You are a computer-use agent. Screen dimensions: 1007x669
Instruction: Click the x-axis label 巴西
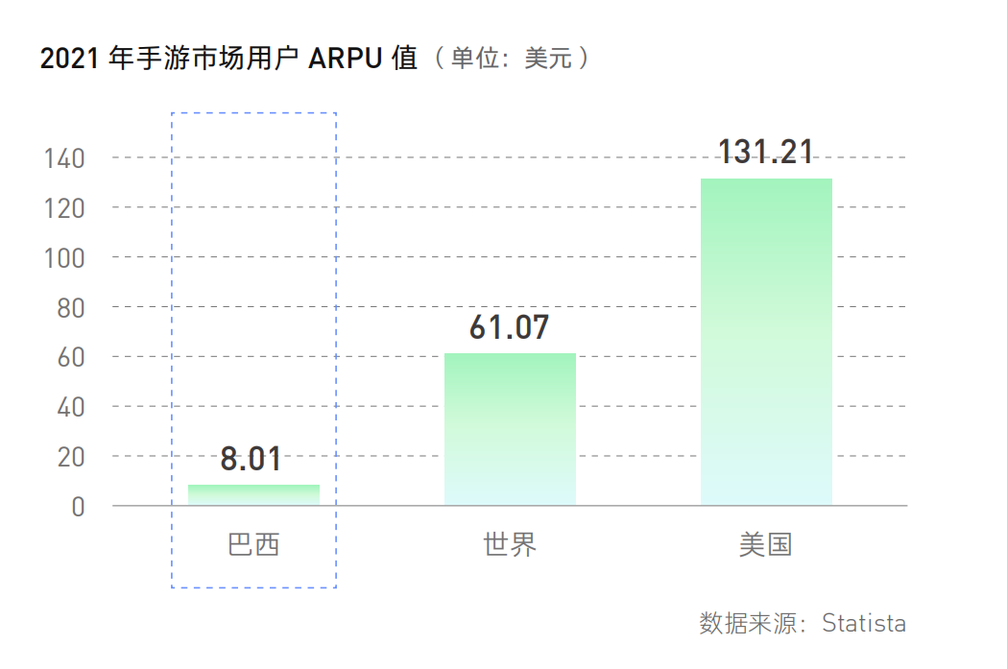point(253,544)
